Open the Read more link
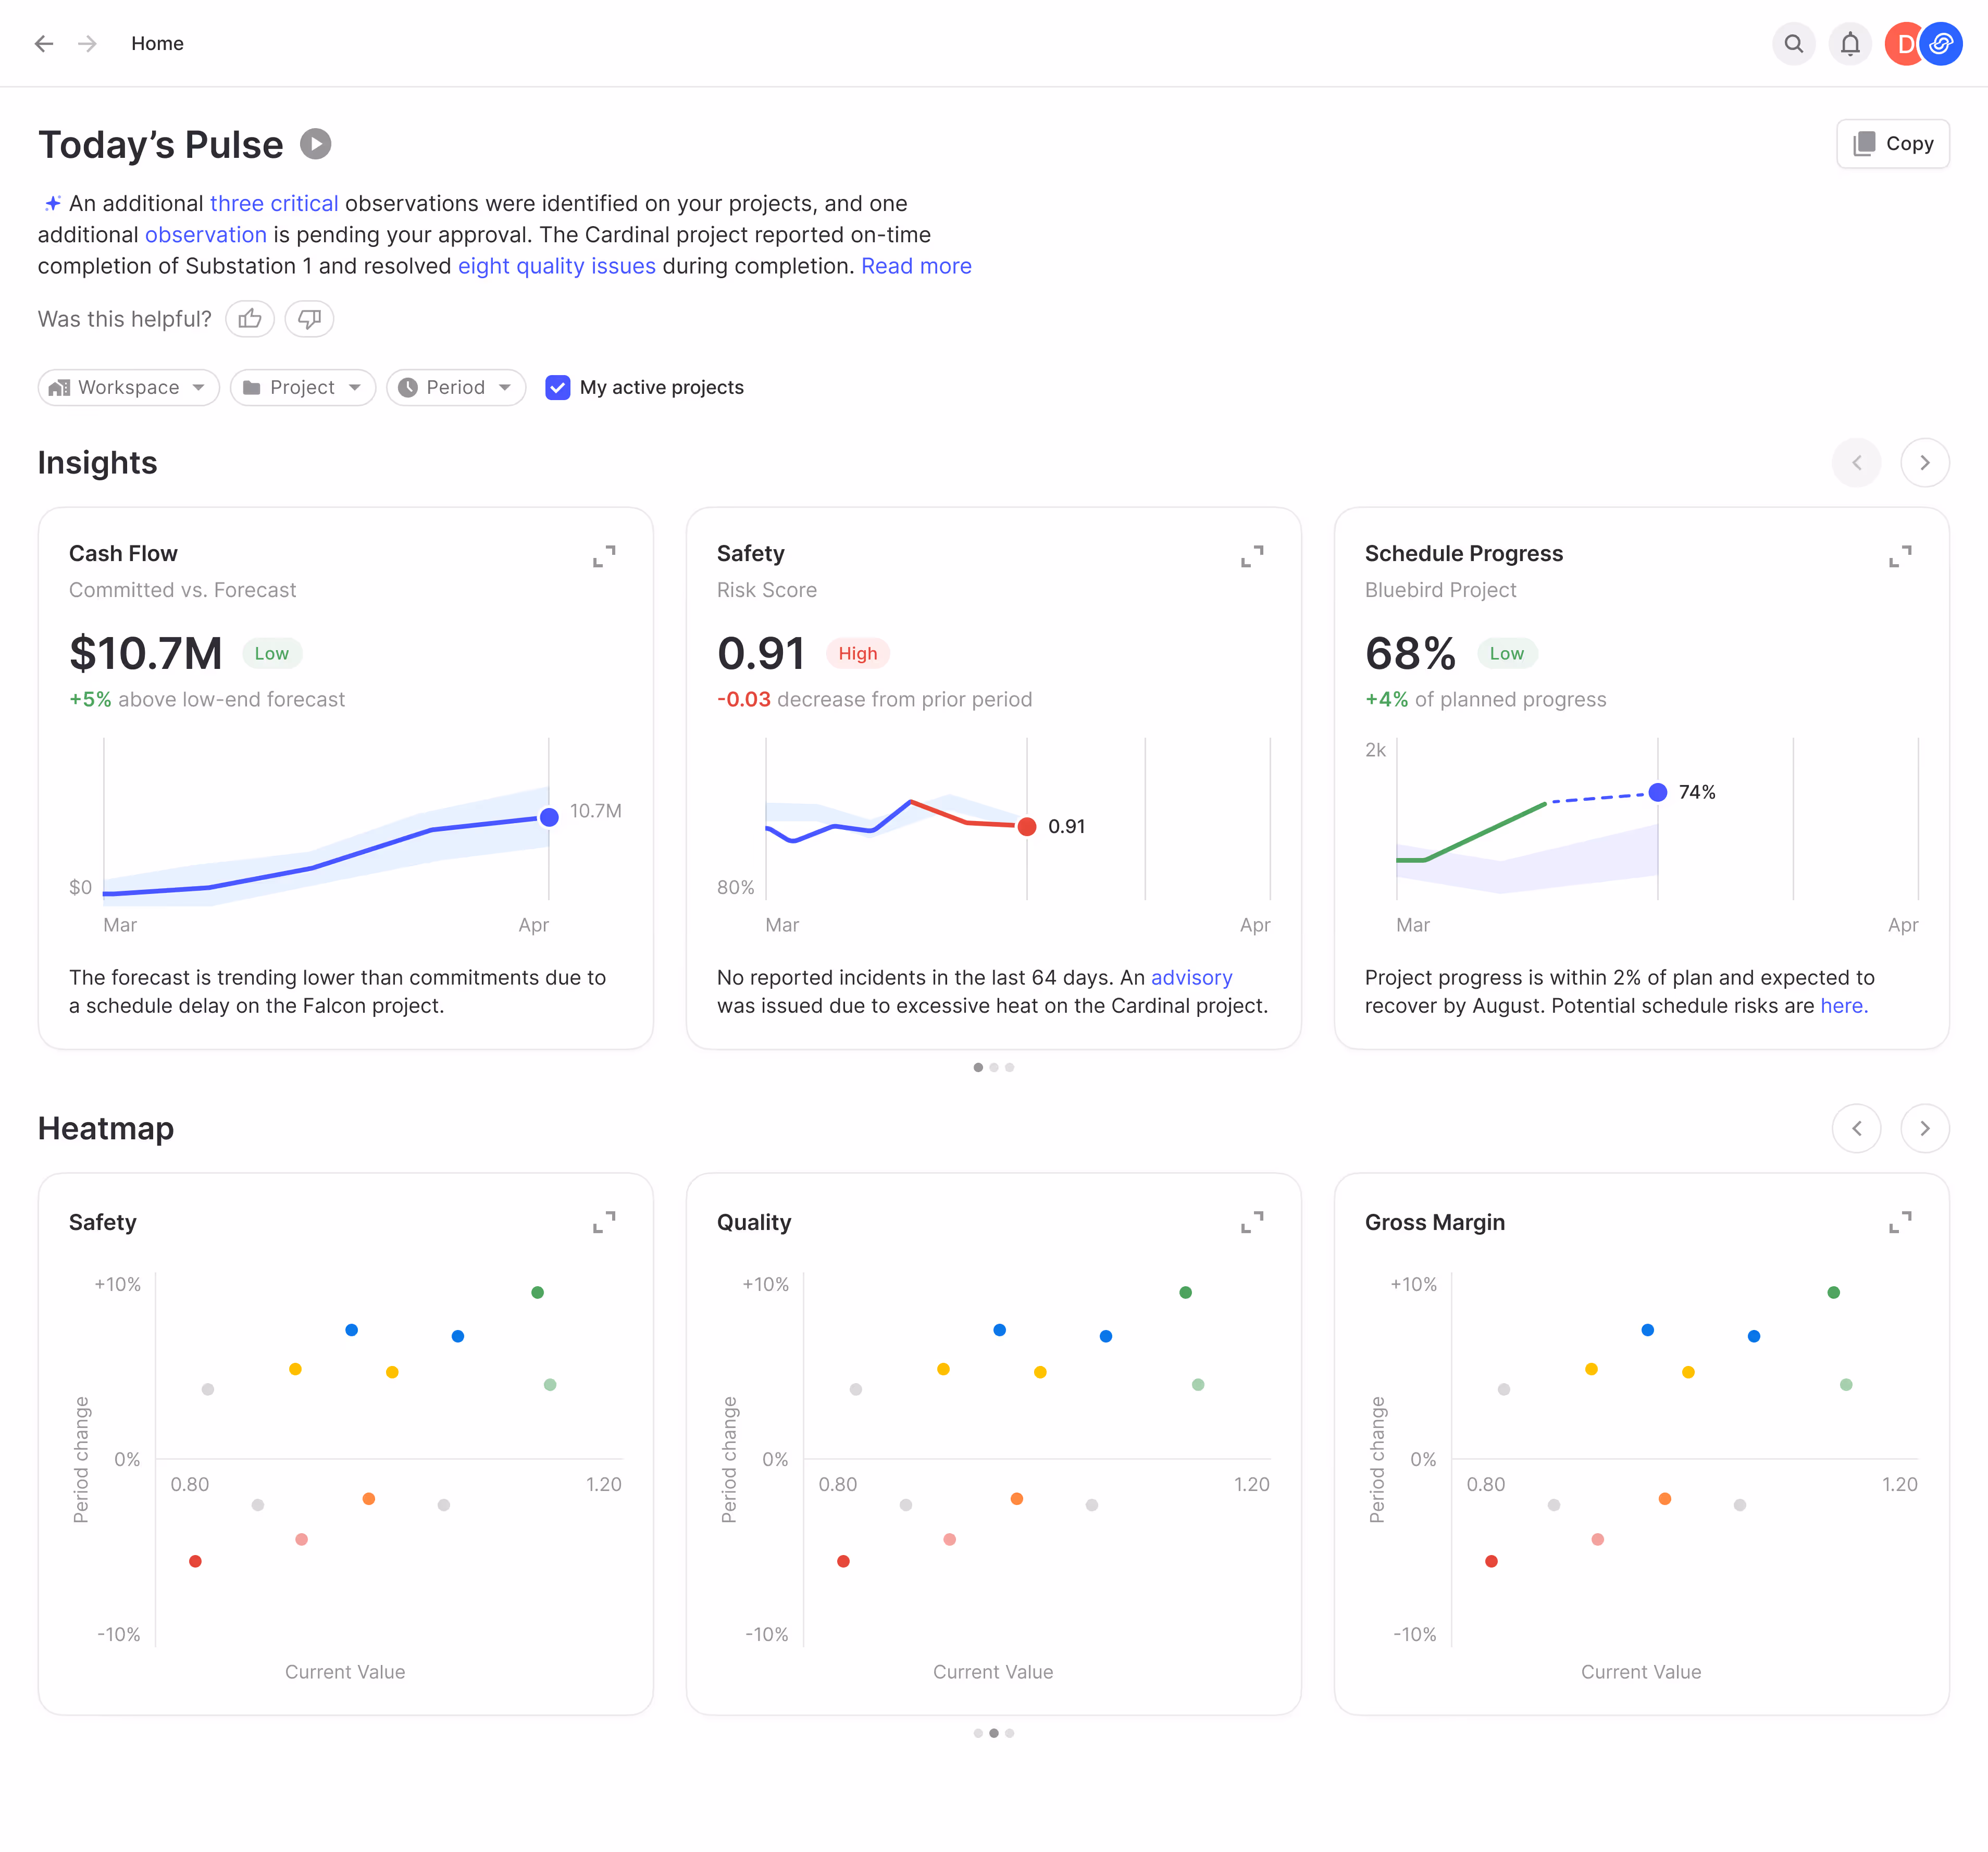This screenshot has height=1852, width=1988. (916, 266)
